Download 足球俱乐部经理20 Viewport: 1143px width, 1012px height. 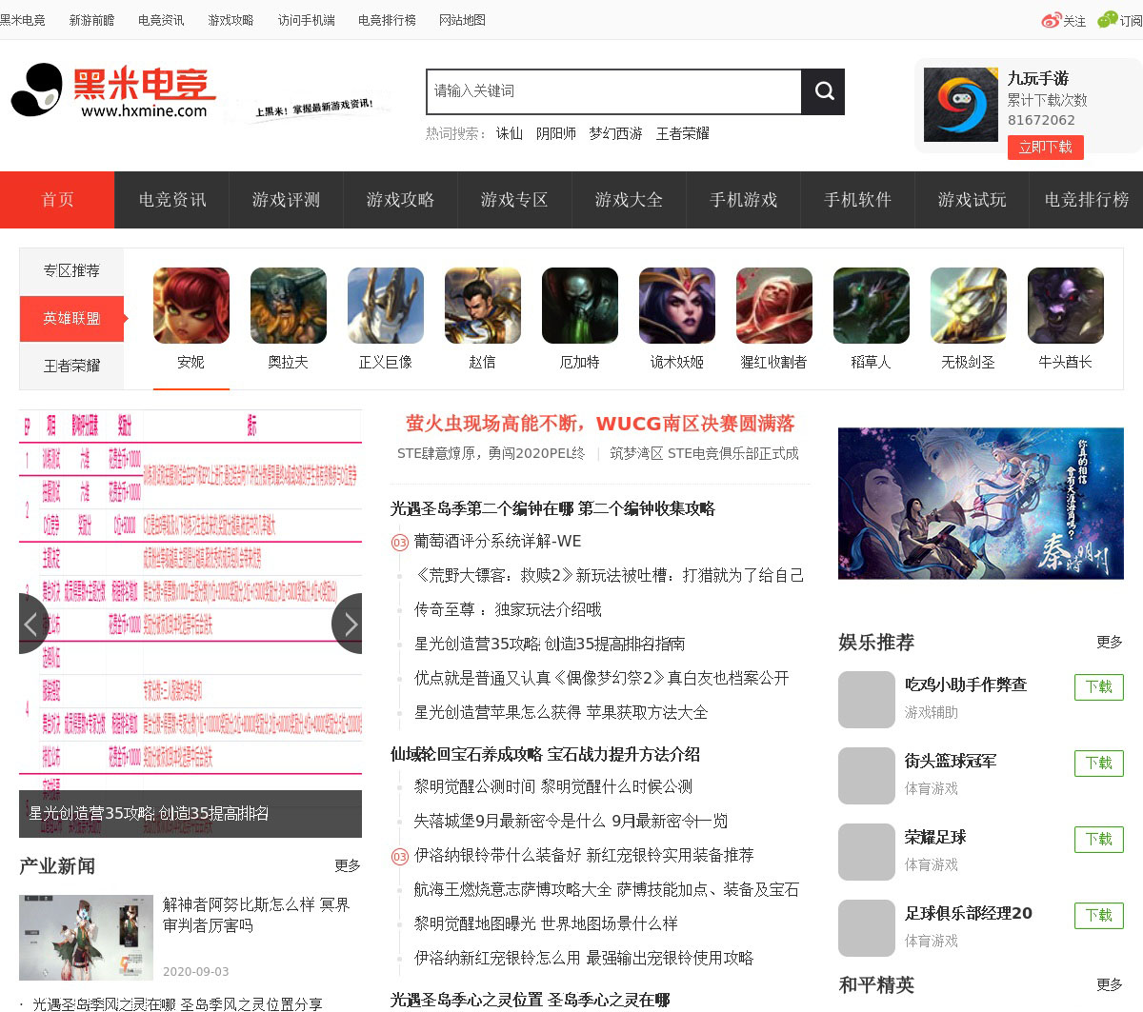pos(1098,915)
